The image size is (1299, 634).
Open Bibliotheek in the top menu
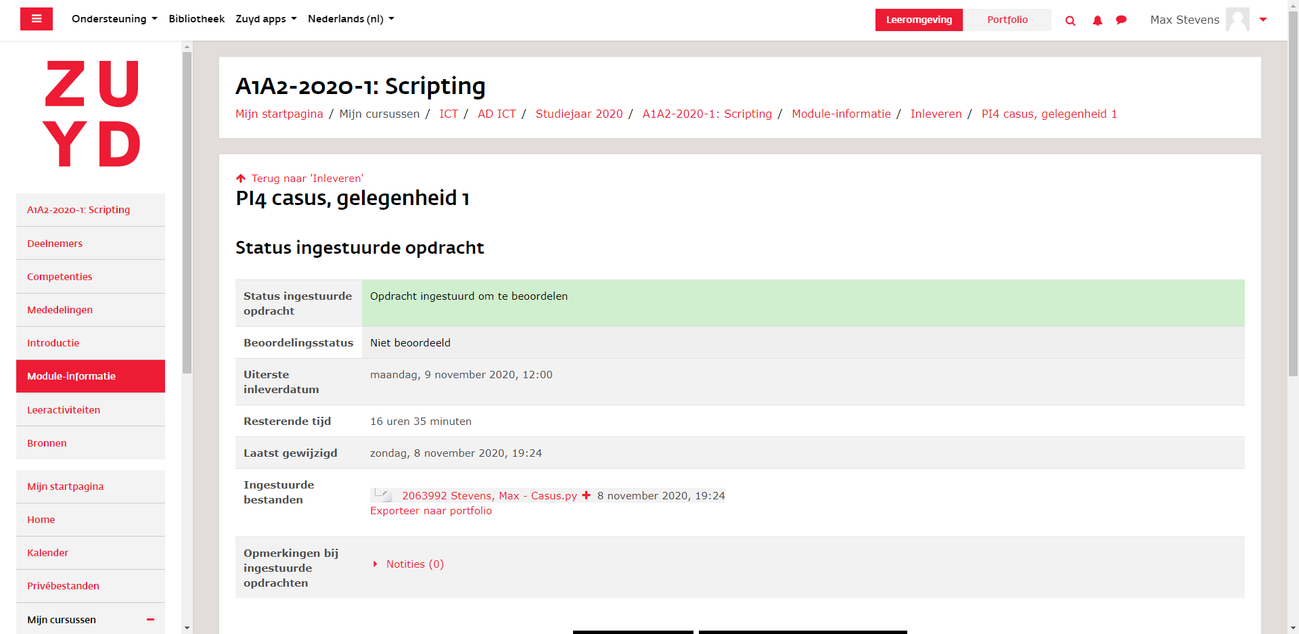196,19
